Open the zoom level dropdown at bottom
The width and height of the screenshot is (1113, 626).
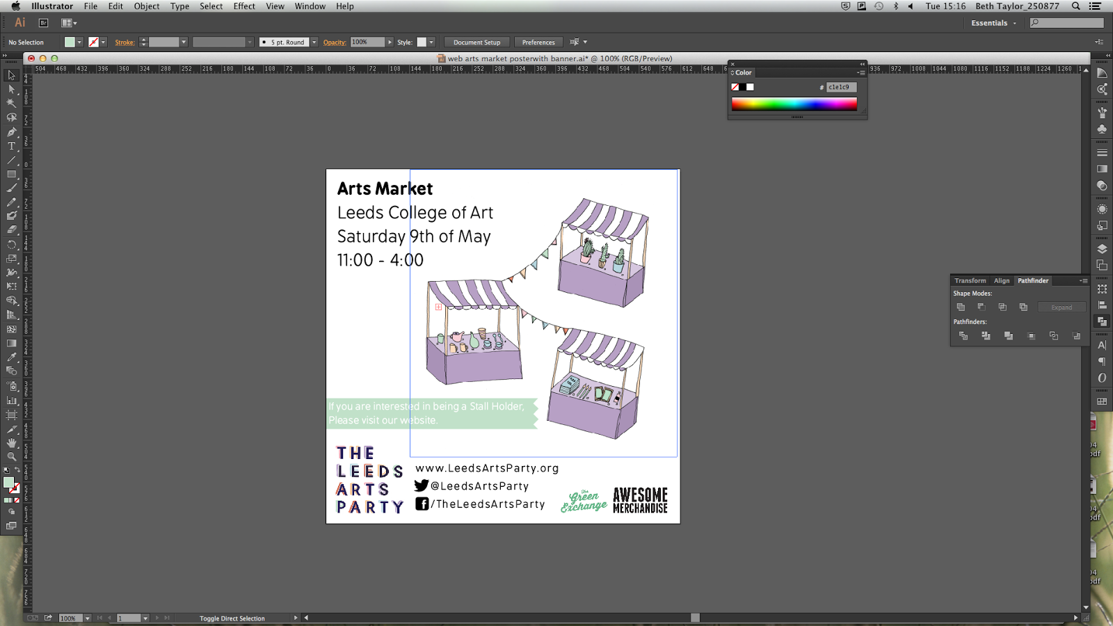(87, 618)
